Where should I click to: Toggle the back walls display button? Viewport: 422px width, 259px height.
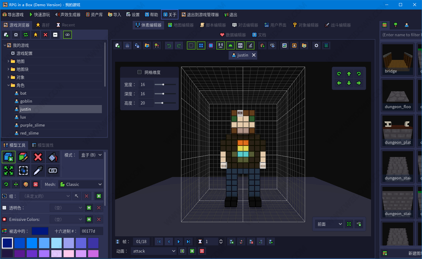point(221,45)
